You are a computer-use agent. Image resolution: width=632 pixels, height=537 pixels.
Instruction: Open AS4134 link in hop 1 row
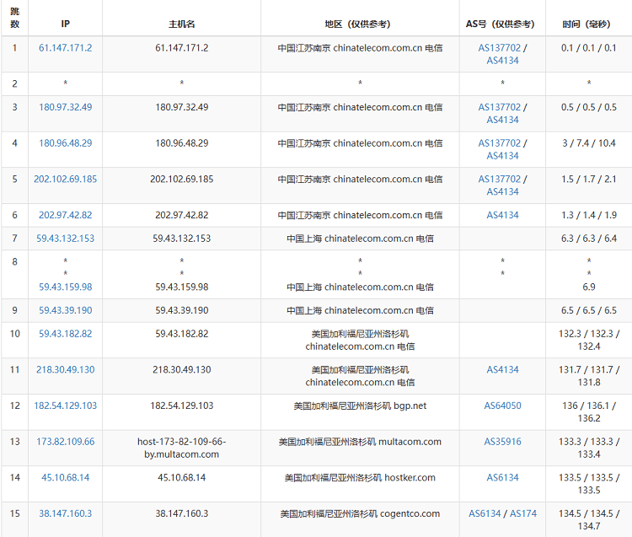pyautogui.click(x=502, y=61)
